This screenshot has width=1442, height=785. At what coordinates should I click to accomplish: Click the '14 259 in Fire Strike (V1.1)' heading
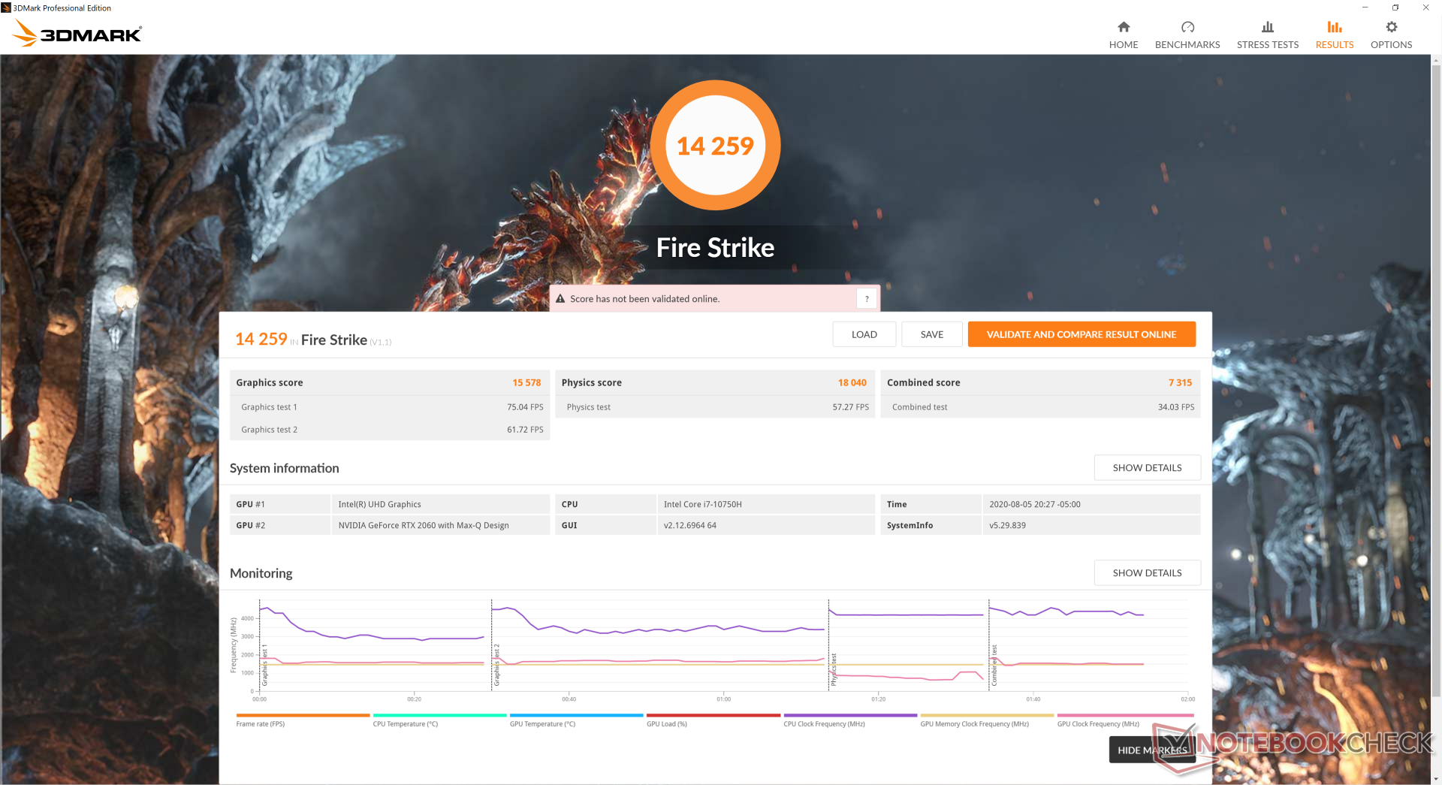[313, 340]
